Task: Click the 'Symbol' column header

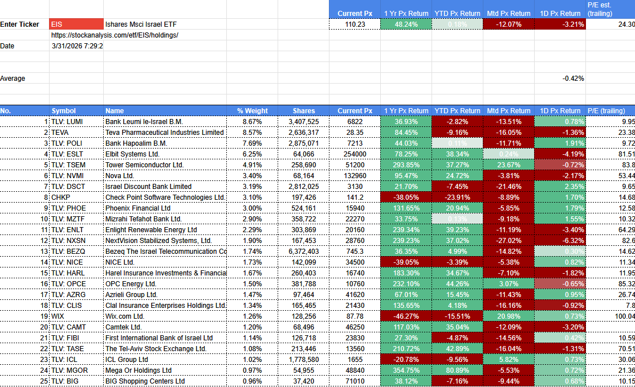Action: 76,110
